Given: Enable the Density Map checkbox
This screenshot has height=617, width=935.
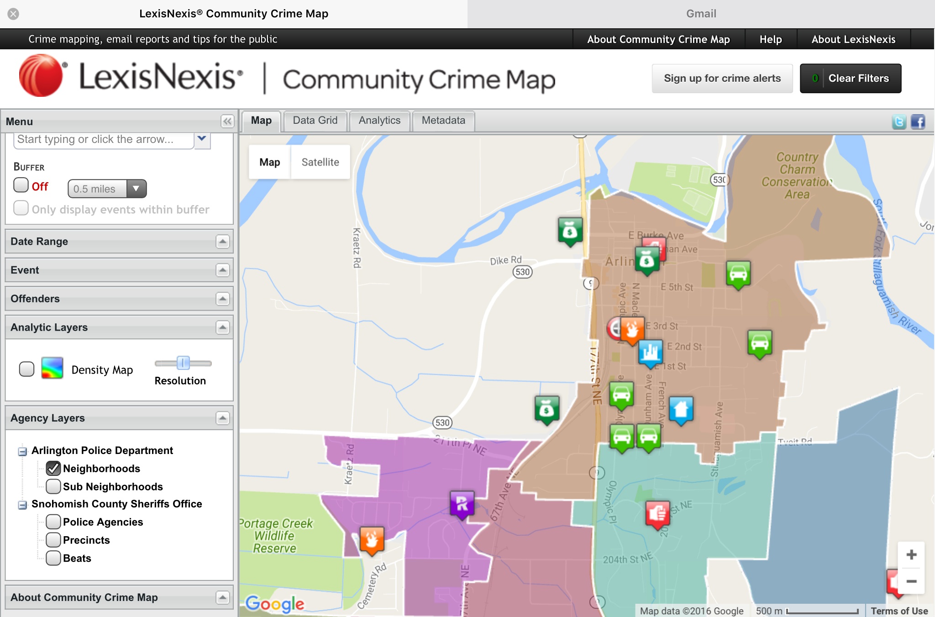Looking at the screenshot, I should point(27,369).
